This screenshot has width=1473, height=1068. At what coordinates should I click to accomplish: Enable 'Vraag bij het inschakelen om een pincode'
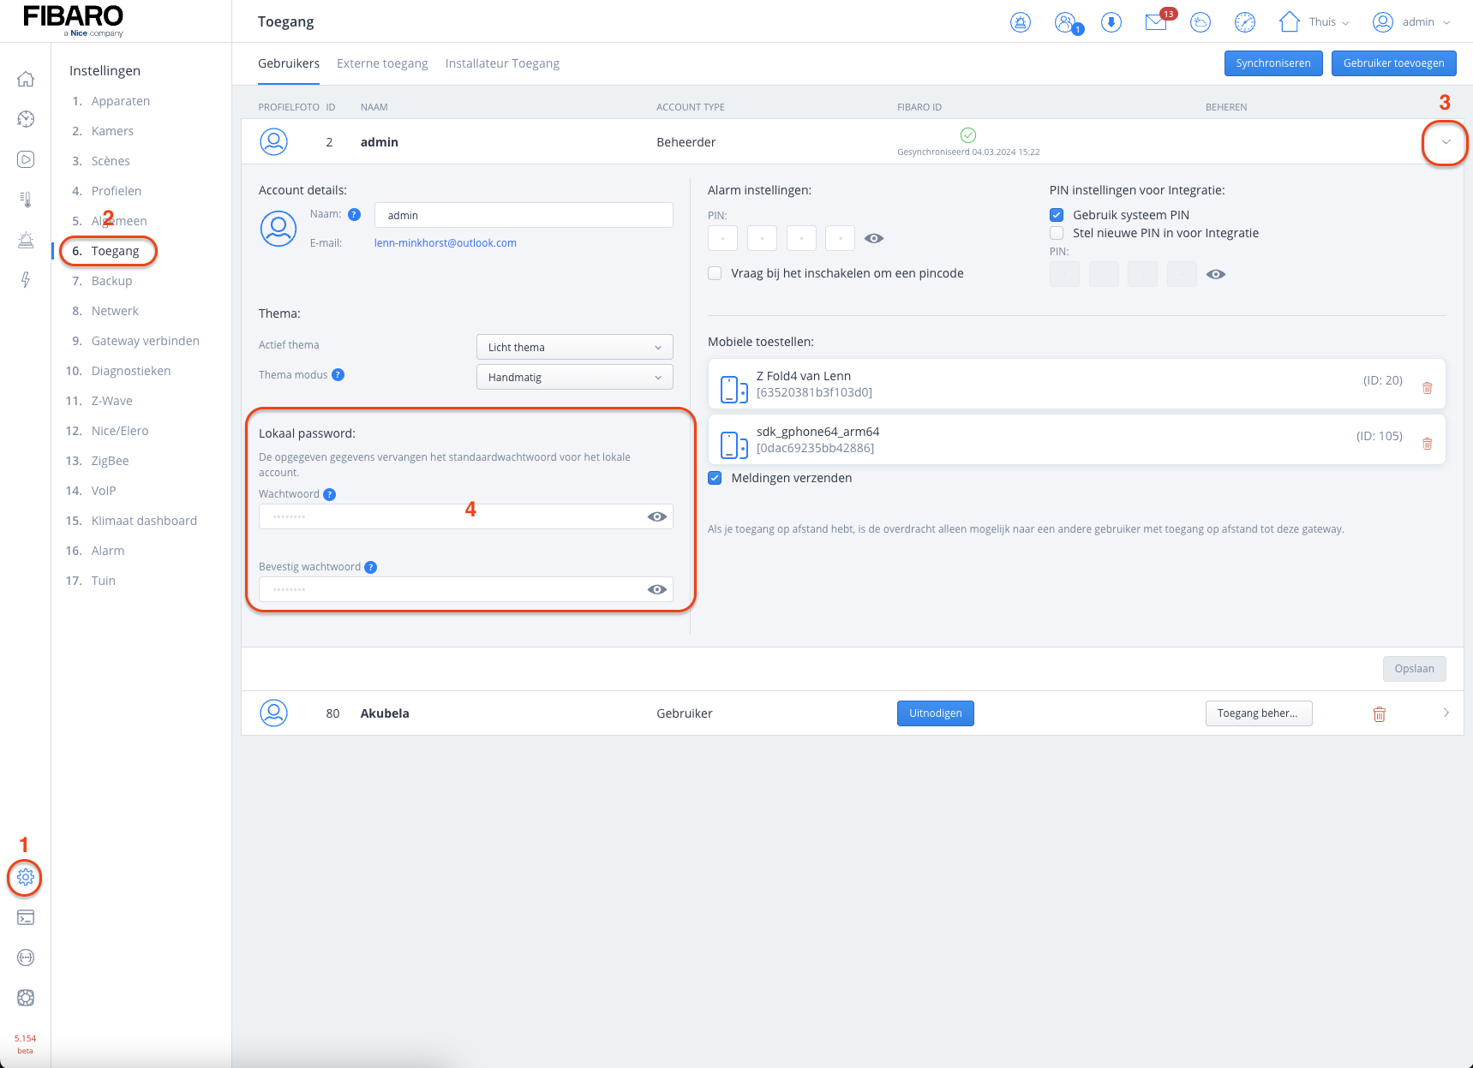715,273
